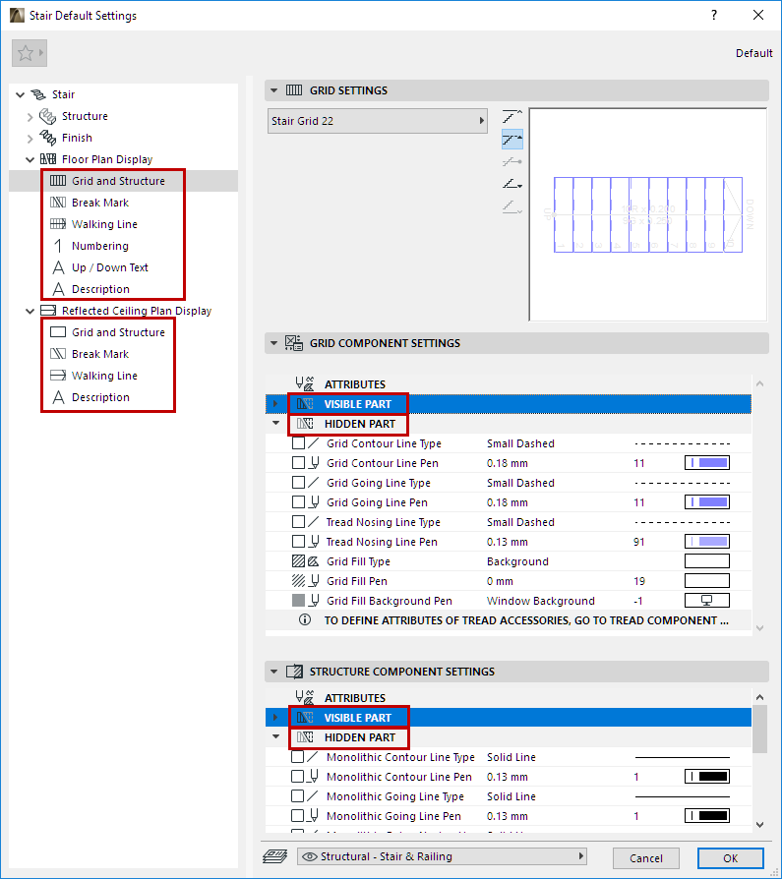Click the Hidden Part header in grid component

click(x=360, y=424)
